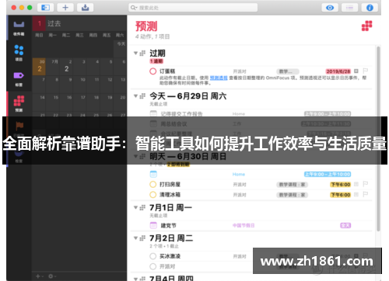Viewport: 389px width, 281px height.
Task: Flag the 打扫房屋 task
Action: [366, 184]
